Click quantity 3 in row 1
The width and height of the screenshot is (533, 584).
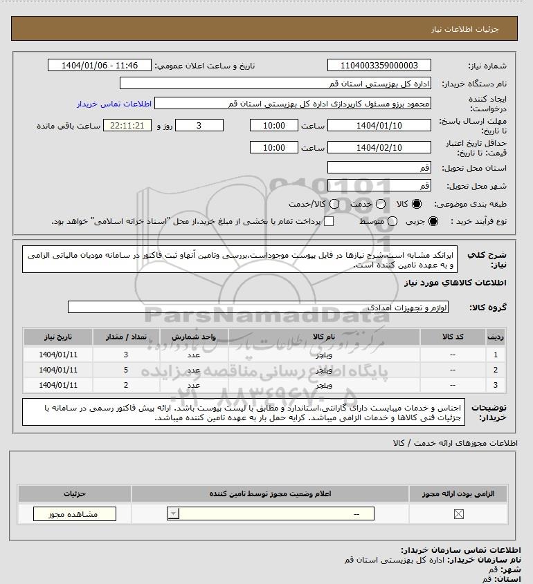[126, 355]
